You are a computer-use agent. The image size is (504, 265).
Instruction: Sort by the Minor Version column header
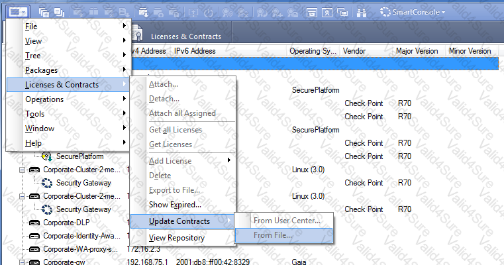pos(470,51)
